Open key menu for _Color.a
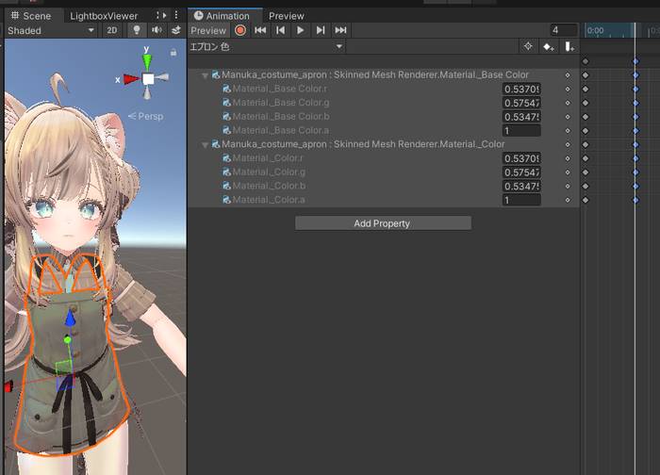The width and height of the screenshot is (660, 475). coord(568,200)
